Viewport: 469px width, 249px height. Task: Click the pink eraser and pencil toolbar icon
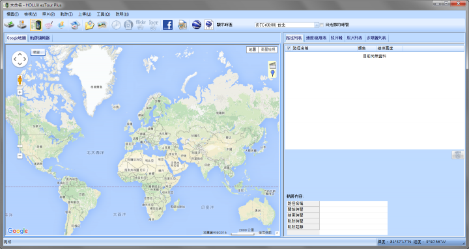click(49, 25)
